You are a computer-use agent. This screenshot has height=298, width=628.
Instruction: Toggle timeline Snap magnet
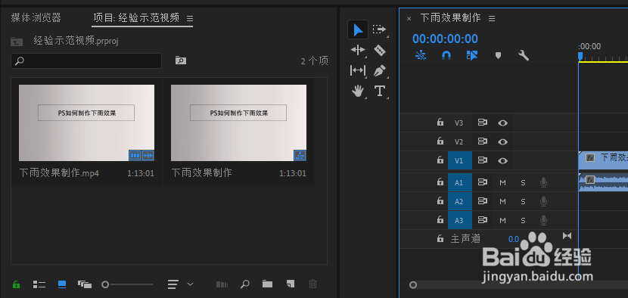point(446,55)
